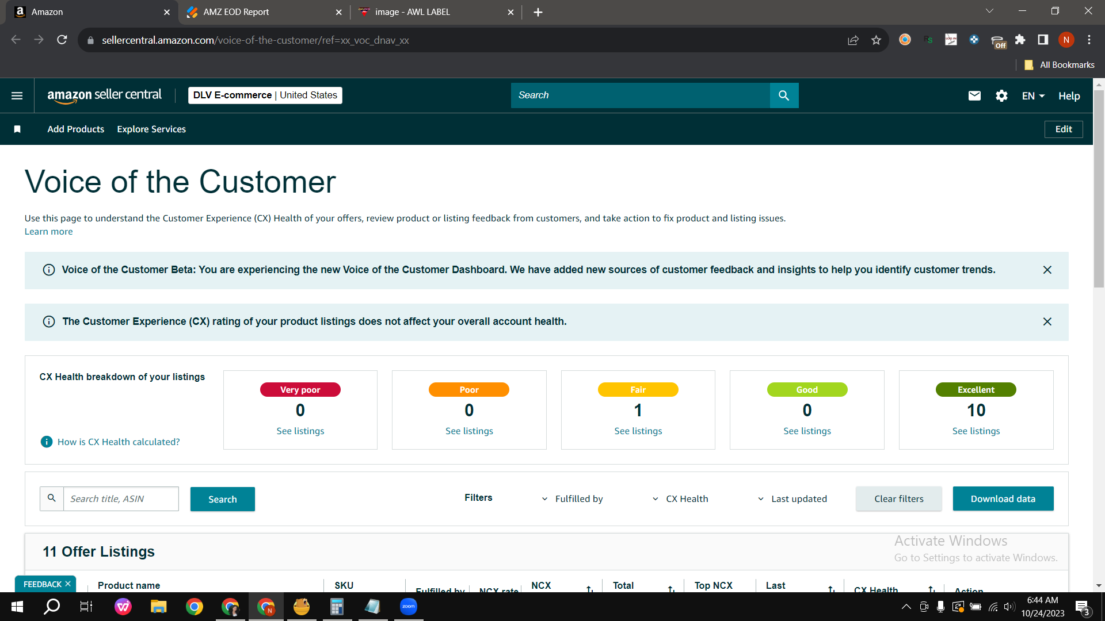
Task: Dismiss the CX rating info banner
Action: pos(1047,321)
